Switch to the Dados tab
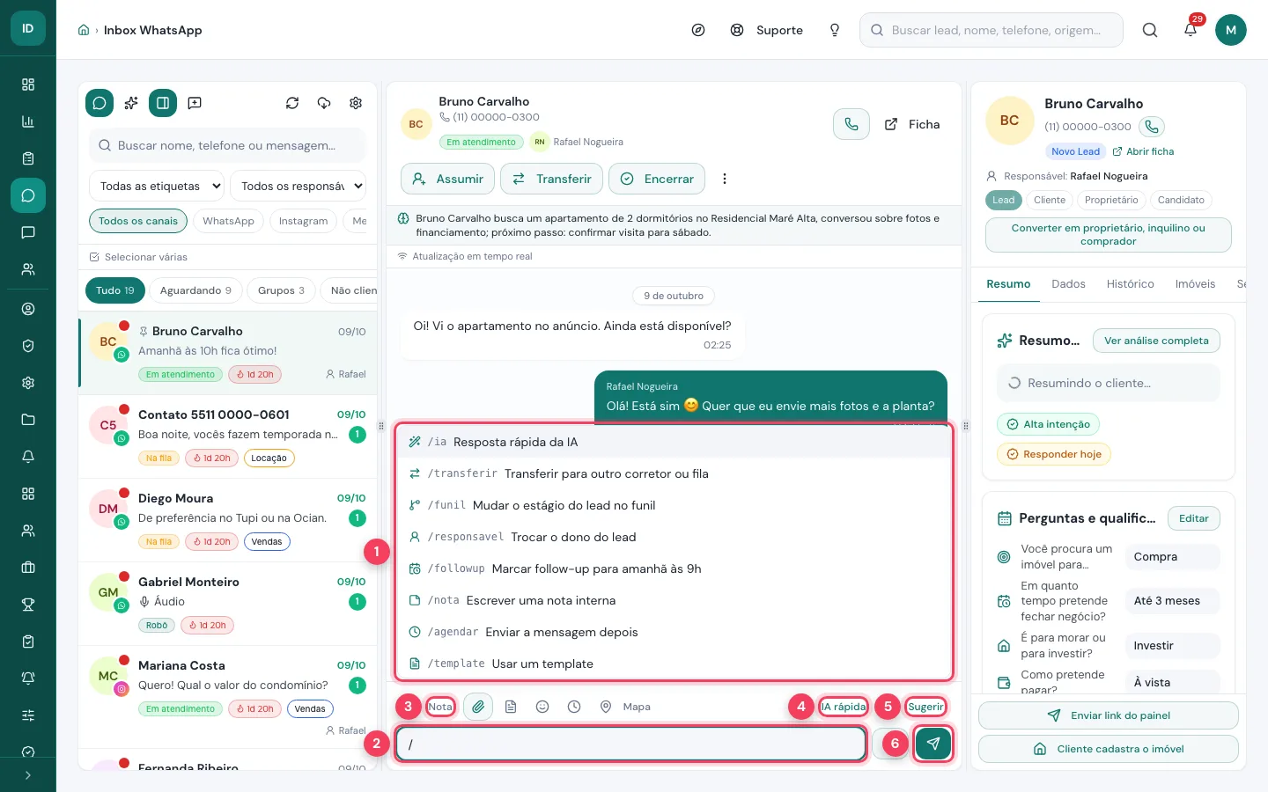This screenshot has width=1268, height=792. [x=1068, y=284]
